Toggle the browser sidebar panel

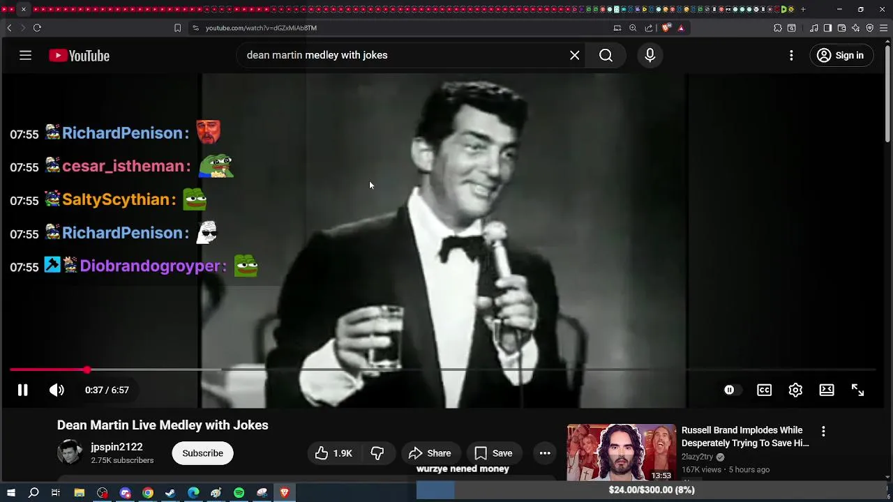tap(827, 28)
